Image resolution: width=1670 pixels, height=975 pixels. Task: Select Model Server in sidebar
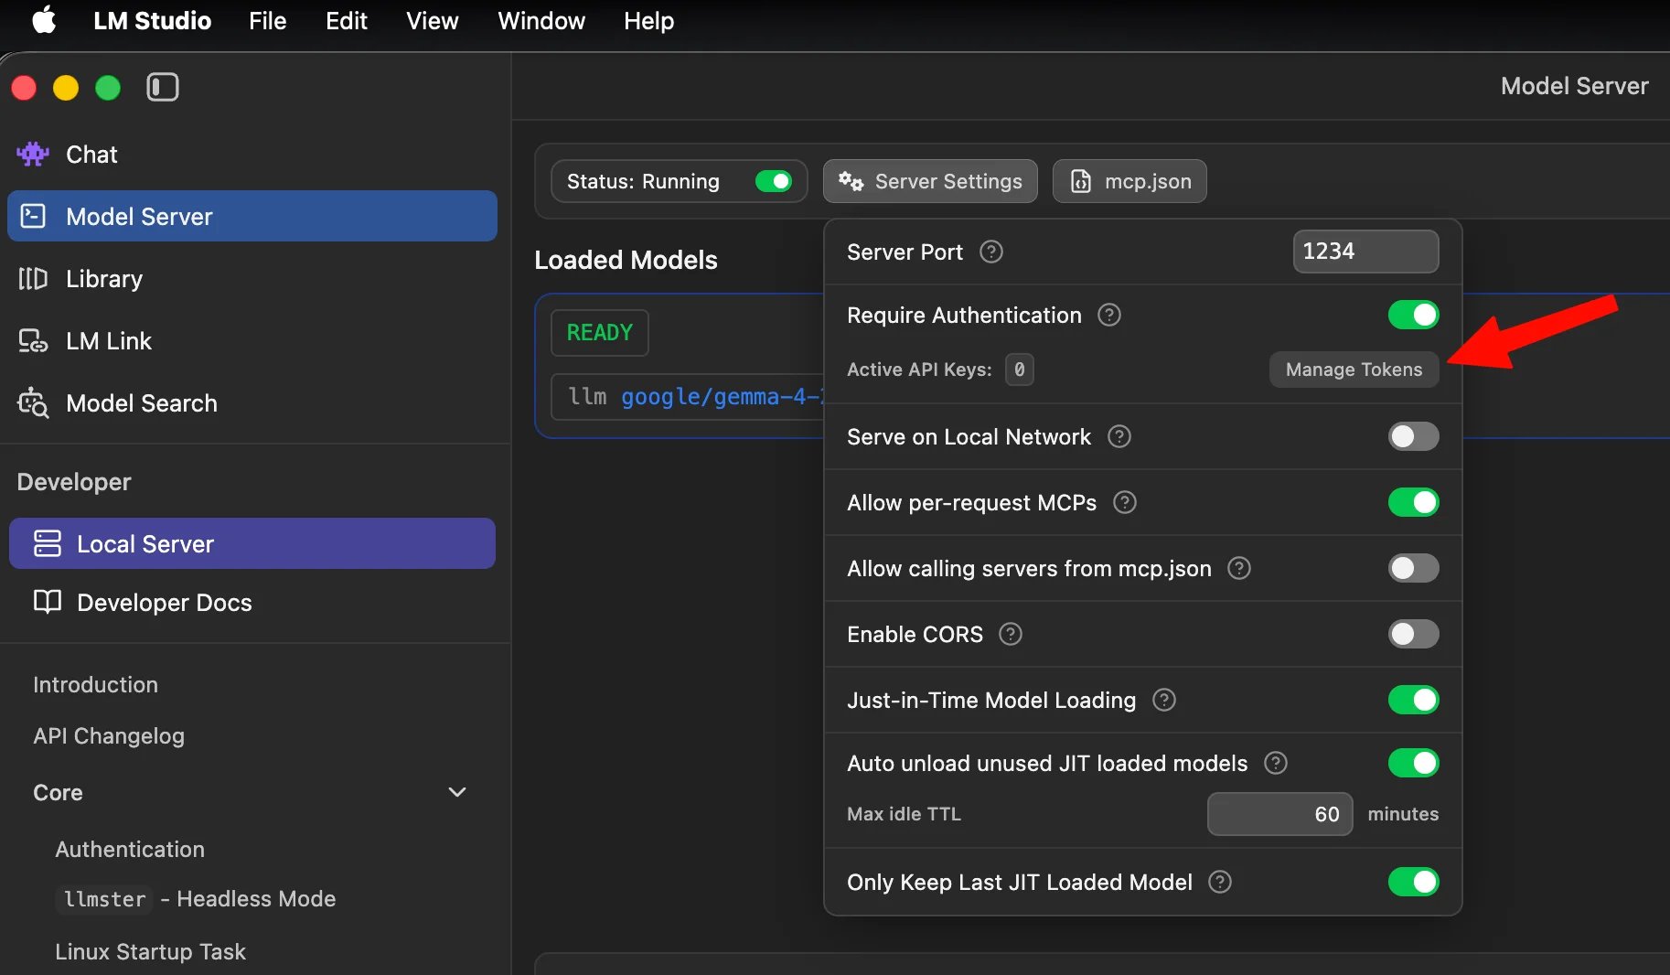252,216
